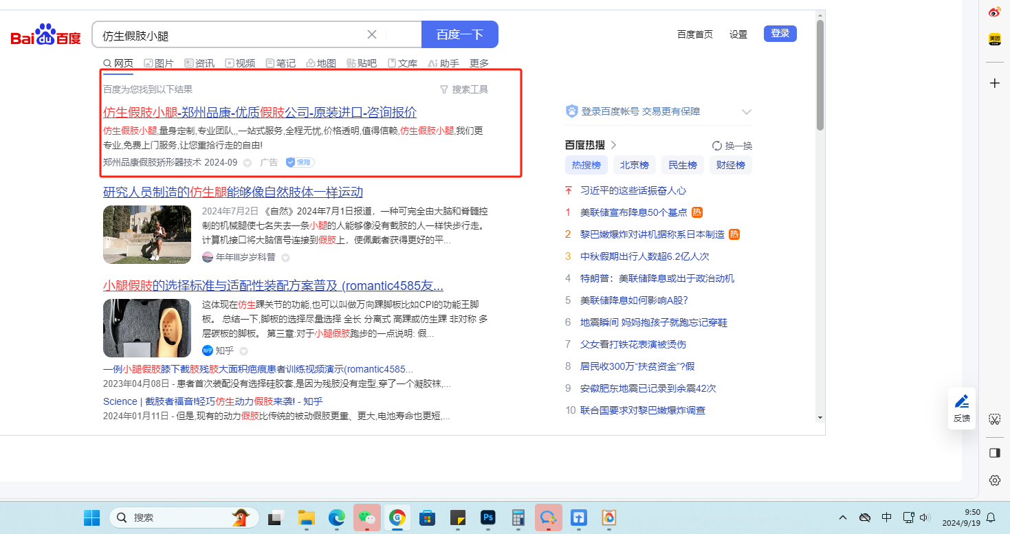Click the page vertical scrollbar thumb
Viewport: 1010px width, 534px height.
click(x=820, y=74)
